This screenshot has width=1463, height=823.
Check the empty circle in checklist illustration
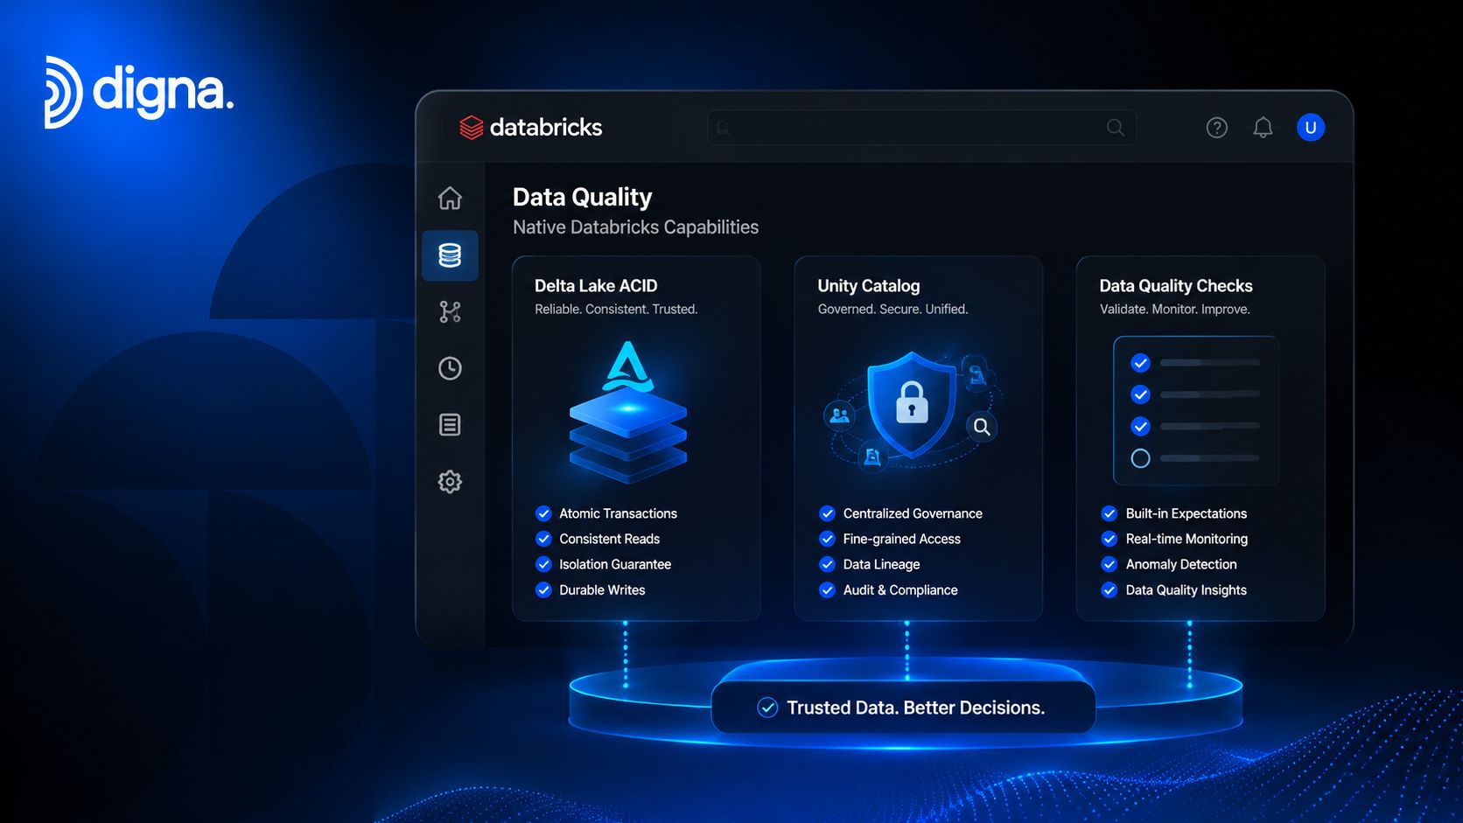(x=1140, y=458)
